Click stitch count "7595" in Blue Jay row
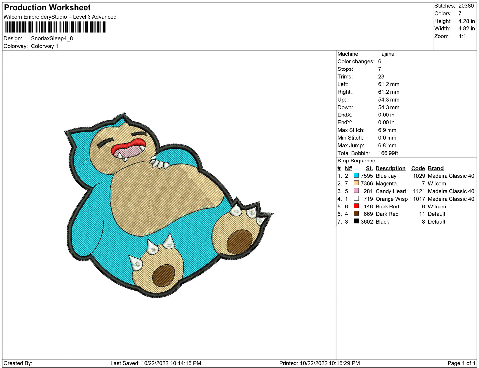 pos(367,176)
